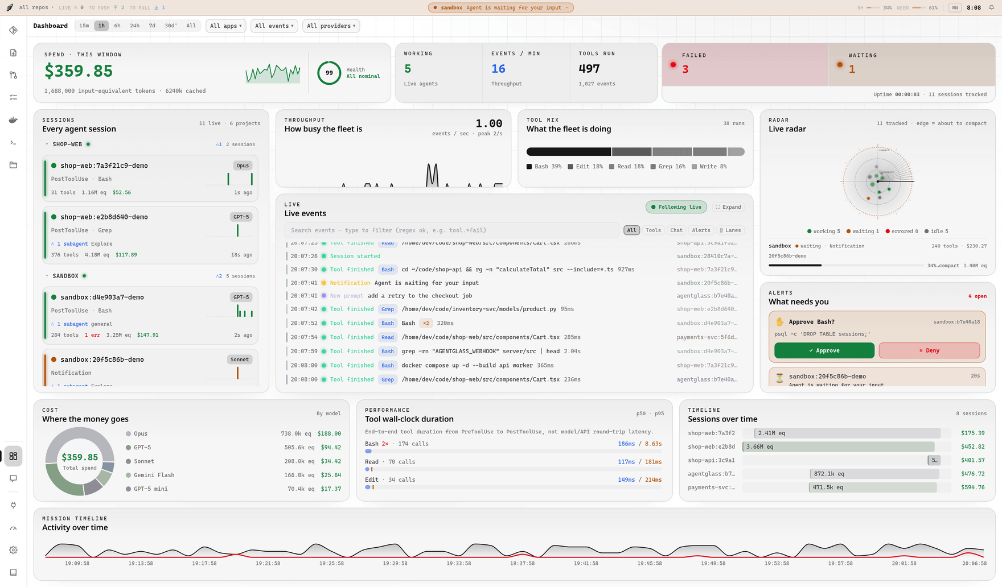Click the Health 99 ring indicator

(329, 73)
